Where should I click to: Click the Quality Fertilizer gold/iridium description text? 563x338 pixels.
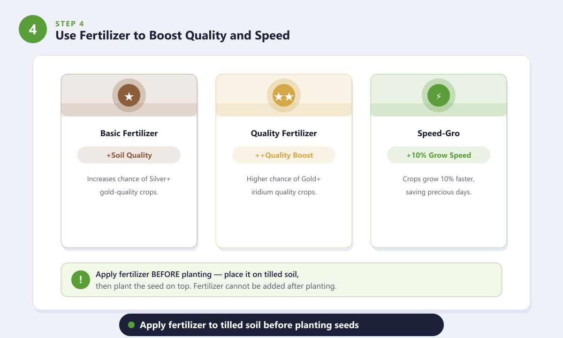click(284, 185)
